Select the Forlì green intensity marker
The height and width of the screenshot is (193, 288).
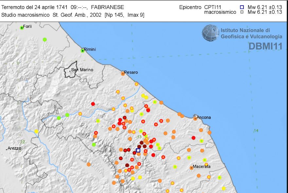pyautogui.click(x=22, y=28)
